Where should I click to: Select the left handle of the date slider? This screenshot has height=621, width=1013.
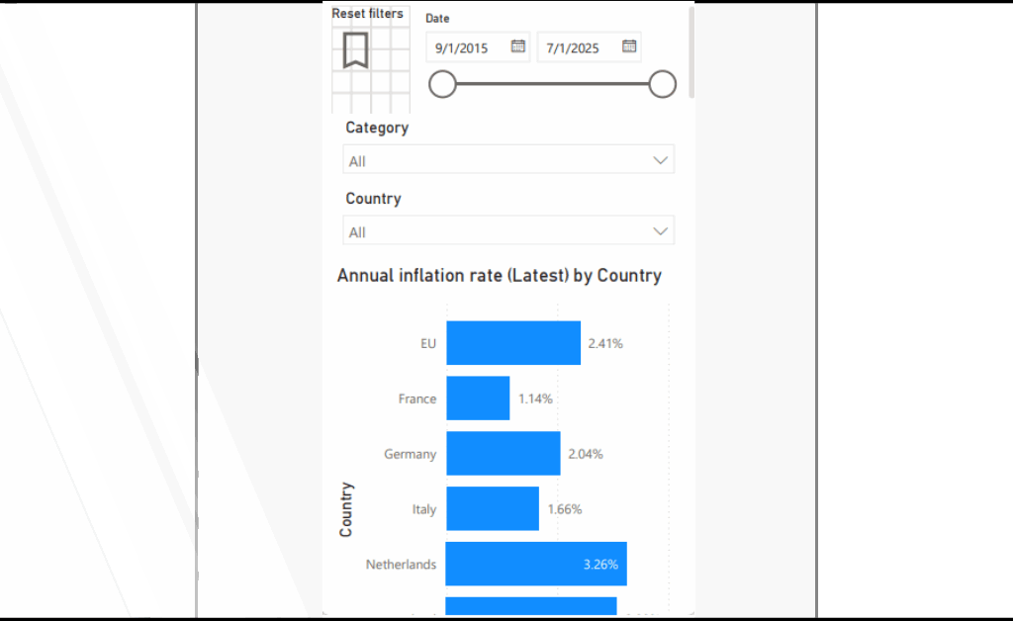(443, 84)
